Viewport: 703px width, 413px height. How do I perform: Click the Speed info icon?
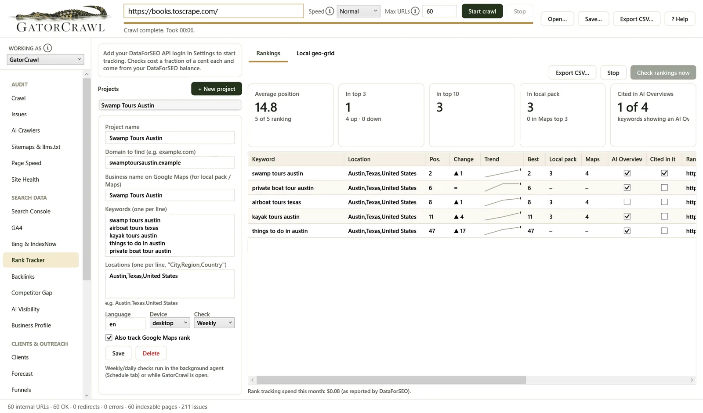(x=330, y=11)
